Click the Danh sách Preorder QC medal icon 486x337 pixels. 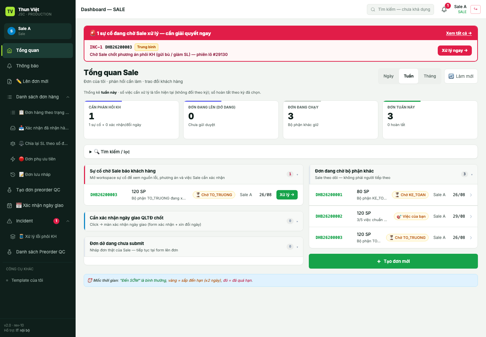(x=9, y=252)
